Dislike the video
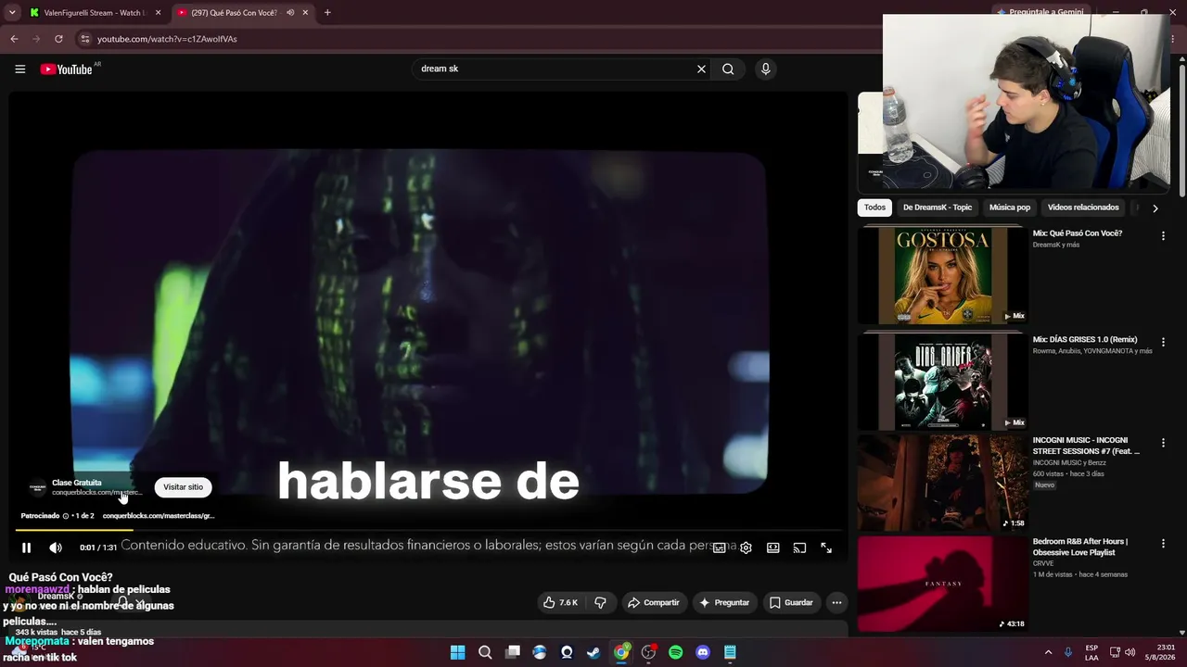1187x667 pixels. [601, 602]
